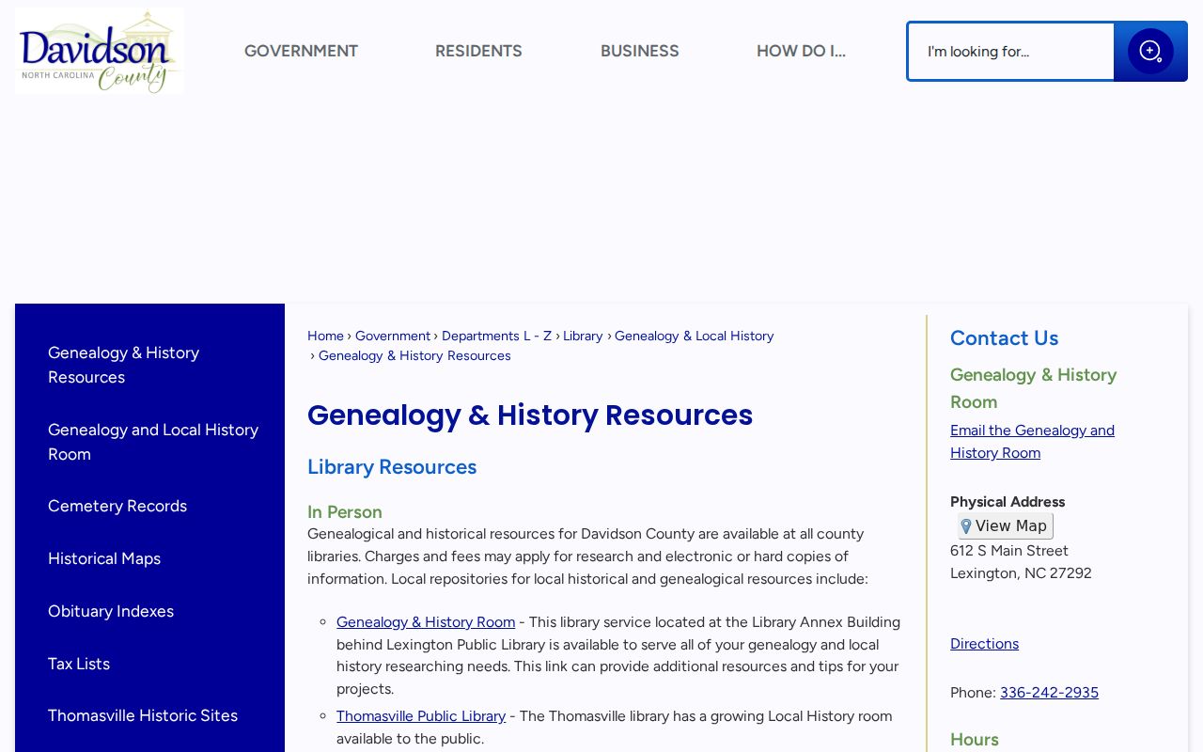Click the Contact Us heading
The width and height of the screenshot is (1203, 752).
pyautogui.click(x=1004, y=338)
